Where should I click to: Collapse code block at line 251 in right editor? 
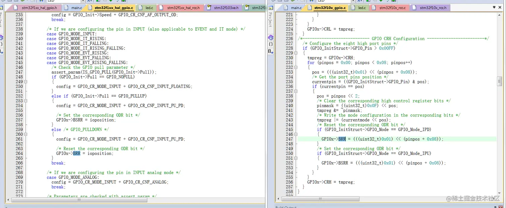click(x=296, y=158)
